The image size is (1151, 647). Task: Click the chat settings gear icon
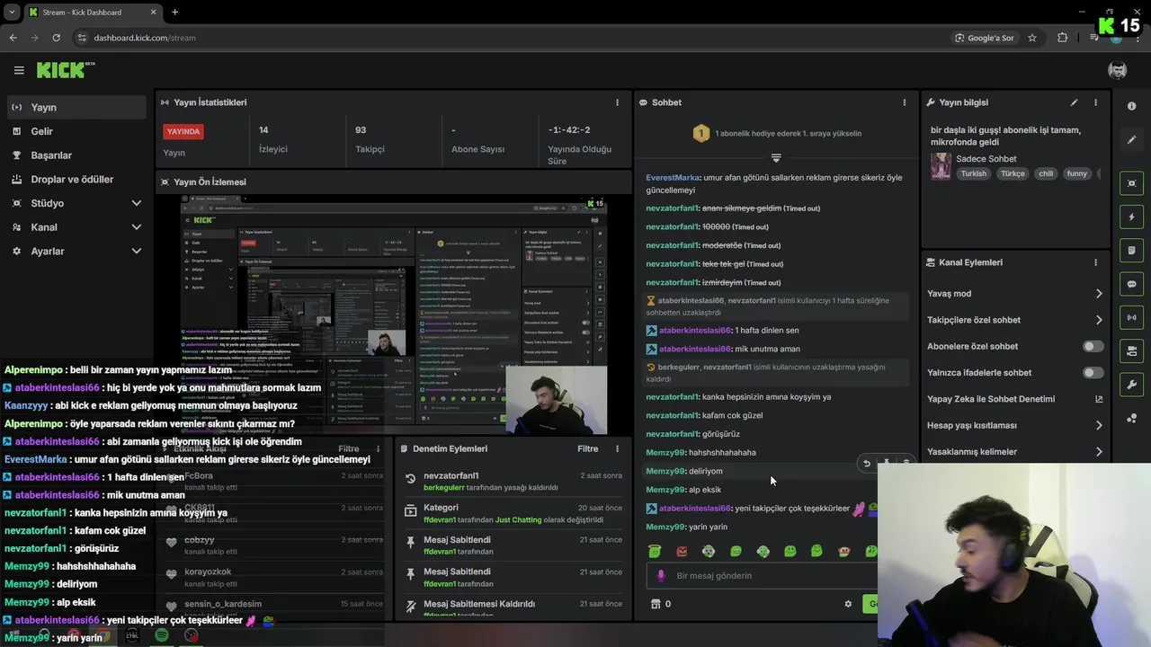(x=848, y=604)
